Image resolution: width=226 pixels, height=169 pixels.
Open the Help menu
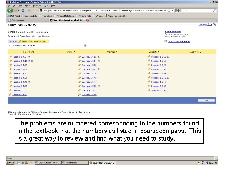pyautogui.click(x=53, y=6)
